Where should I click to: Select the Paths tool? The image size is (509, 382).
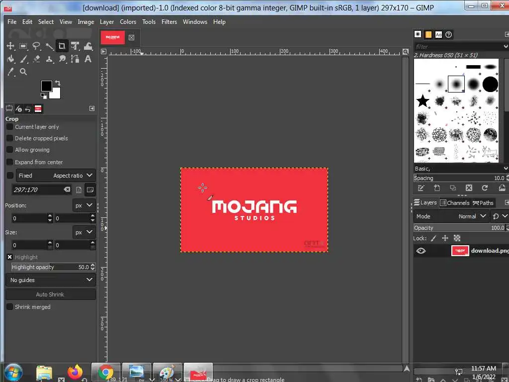(75, 59)
